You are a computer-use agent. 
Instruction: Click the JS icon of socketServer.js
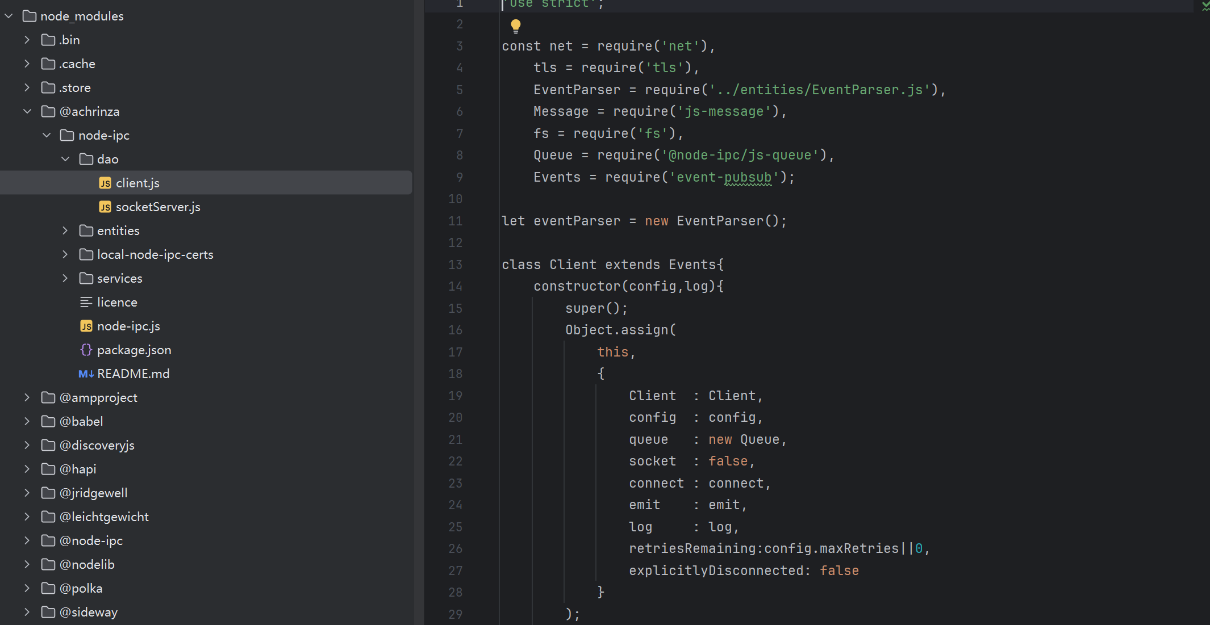105,207
